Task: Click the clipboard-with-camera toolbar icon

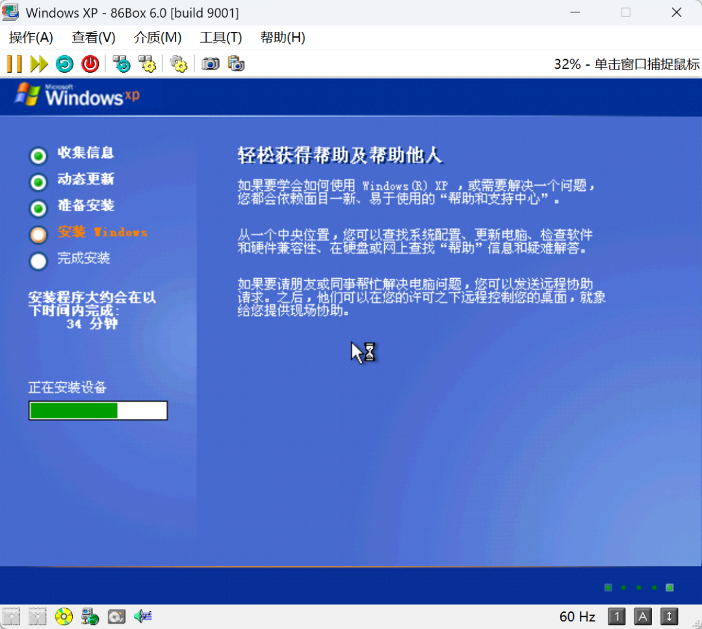Action: (x=236, y=64)
